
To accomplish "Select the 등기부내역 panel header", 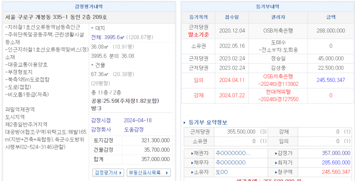I will point(268,6).
